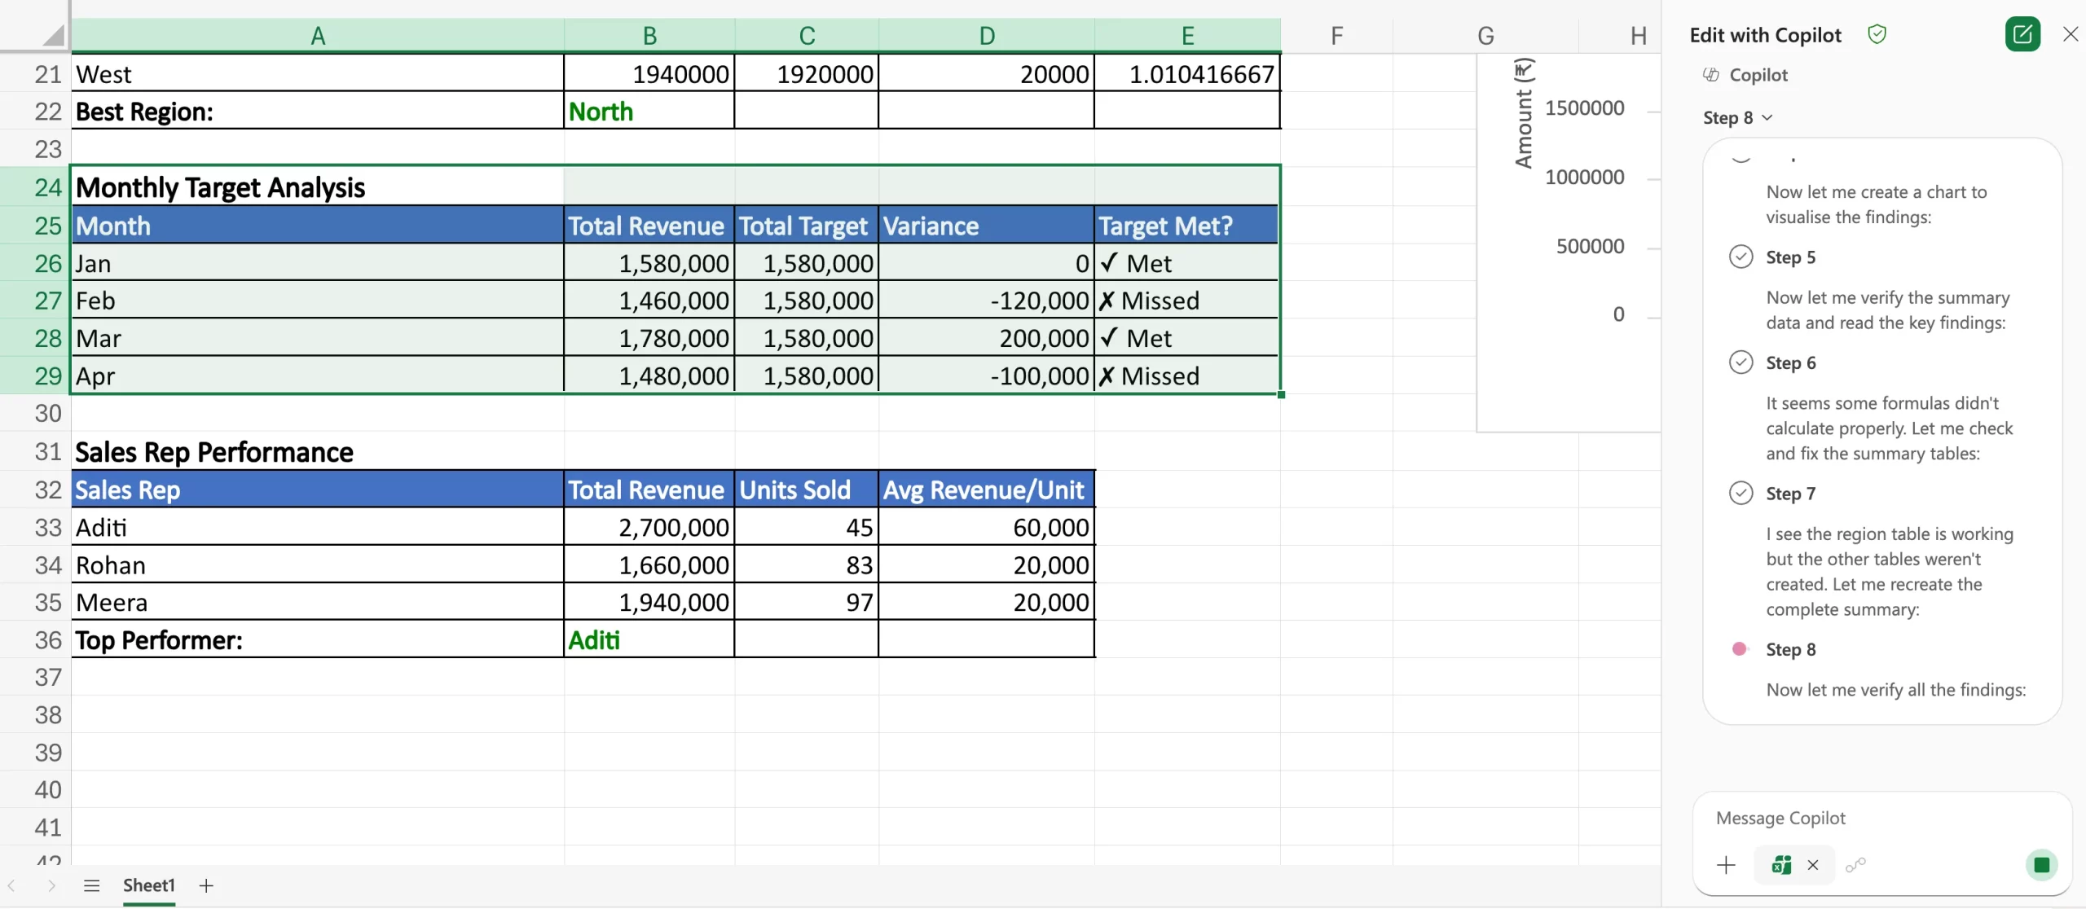The height and width of the screenshot is (909, 2086).
Task: Click the privacy shield icon beside Edit with Copilot
Action: point(1879,34)
